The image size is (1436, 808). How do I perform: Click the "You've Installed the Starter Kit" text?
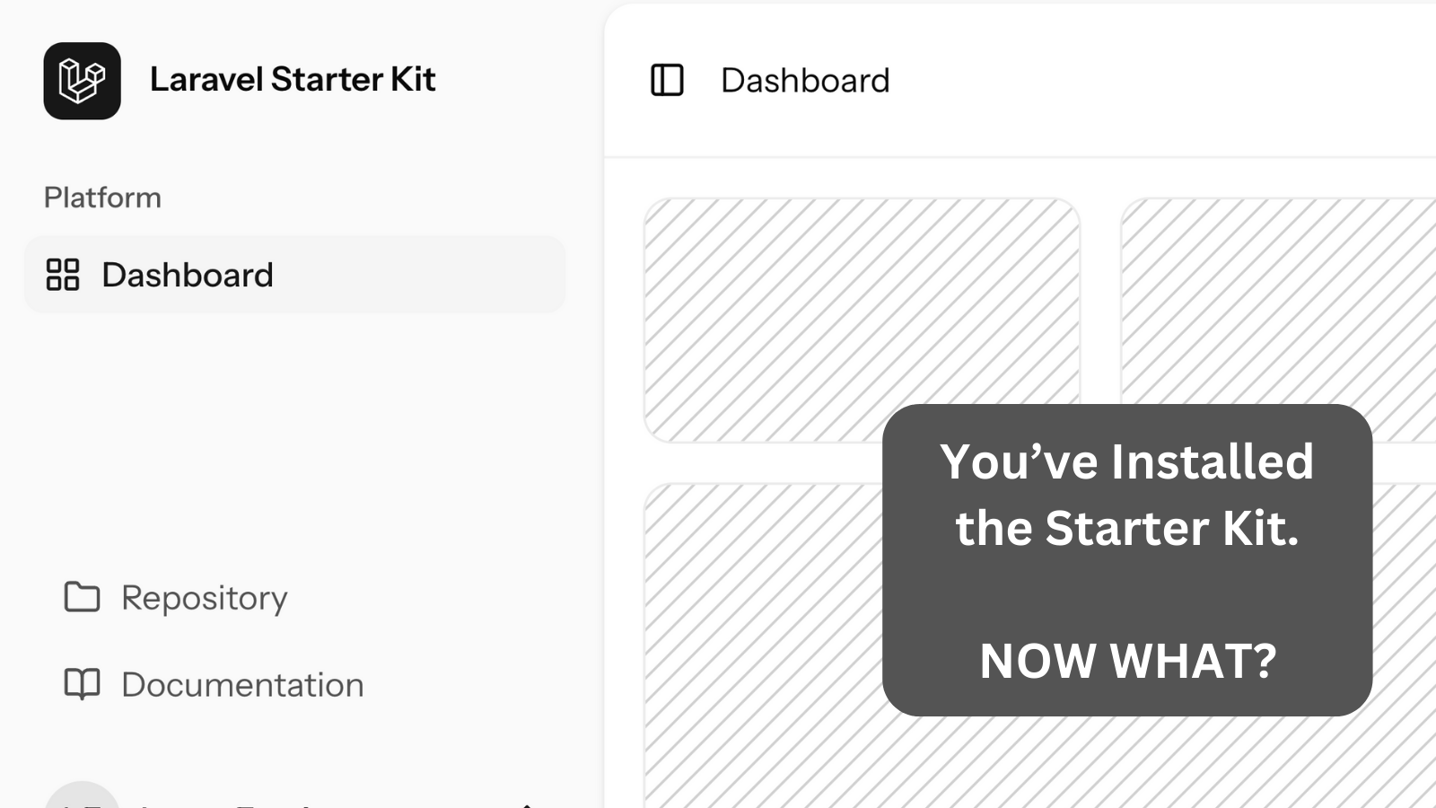(x=1126, y=495)
